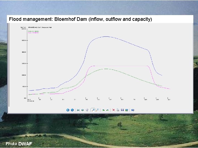The image size is (198, 148).
Task: Click the export picture image icon
Action: point(127,110)
